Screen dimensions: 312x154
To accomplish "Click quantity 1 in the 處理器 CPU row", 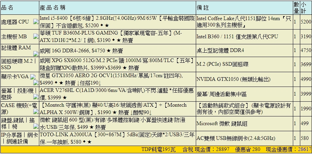I will tap(295, 22).
